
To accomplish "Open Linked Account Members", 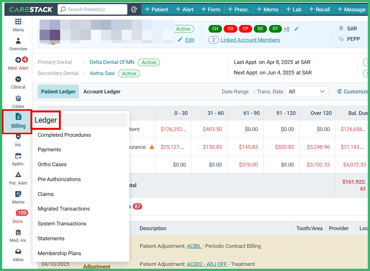I will coord(250,40).
